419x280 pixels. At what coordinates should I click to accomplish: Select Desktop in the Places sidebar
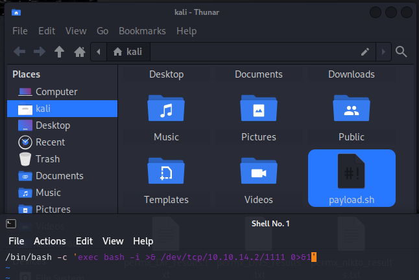pos(62,125)
